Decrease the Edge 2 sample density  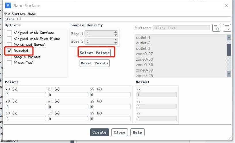[115, 43]
